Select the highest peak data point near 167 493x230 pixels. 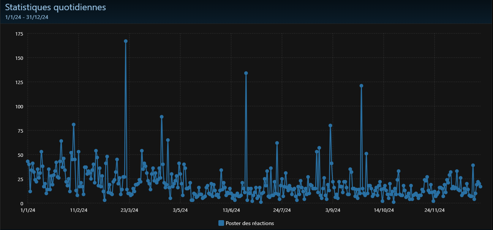pos(126,41)
